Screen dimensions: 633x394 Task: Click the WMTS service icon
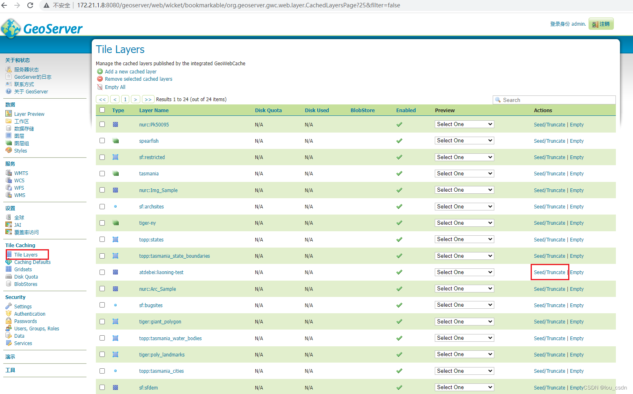[9, 173]
